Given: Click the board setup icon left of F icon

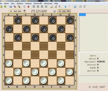Looking at the screenshot, I should 56,6.
